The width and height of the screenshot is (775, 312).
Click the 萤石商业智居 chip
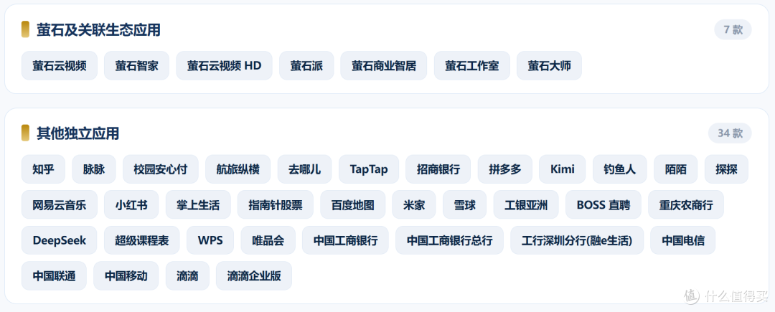[x=384, y=66]
